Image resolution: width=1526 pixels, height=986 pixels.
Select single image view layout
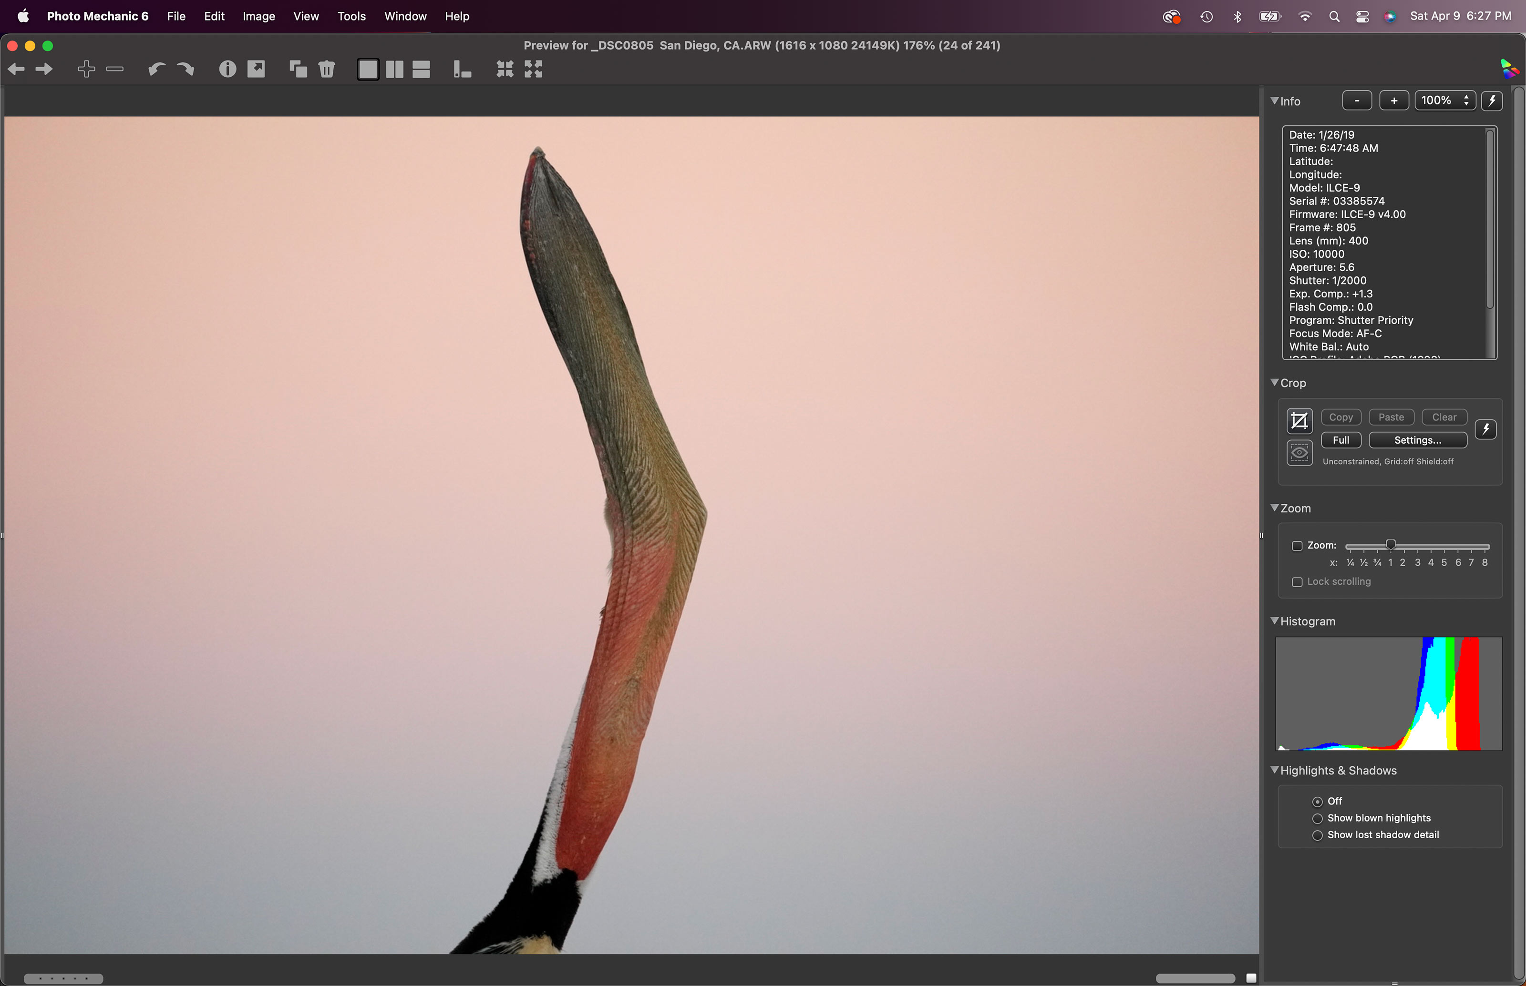tap(368, 69)
